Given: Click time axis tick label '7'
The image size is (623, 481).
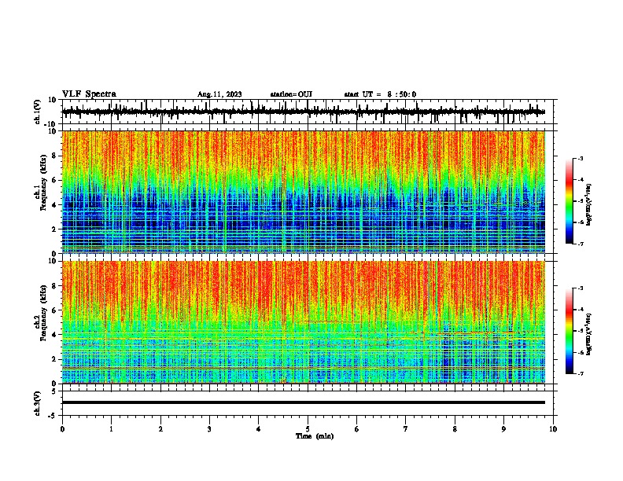Looking at the screenshot, I should pos(406,429).
